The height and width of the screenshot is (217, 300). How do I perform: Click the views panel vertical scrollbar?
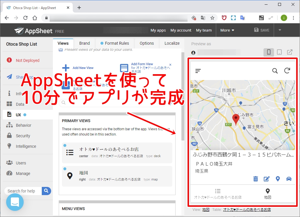point(183,96)
